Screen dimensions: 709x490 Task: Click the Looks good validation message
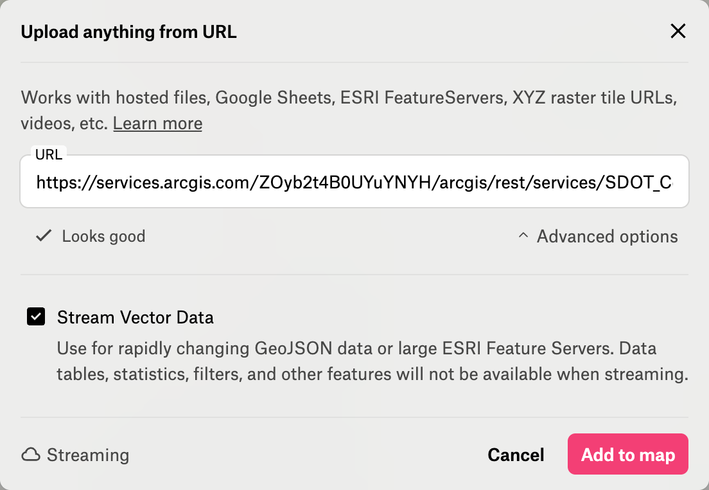tap(103, 236)
